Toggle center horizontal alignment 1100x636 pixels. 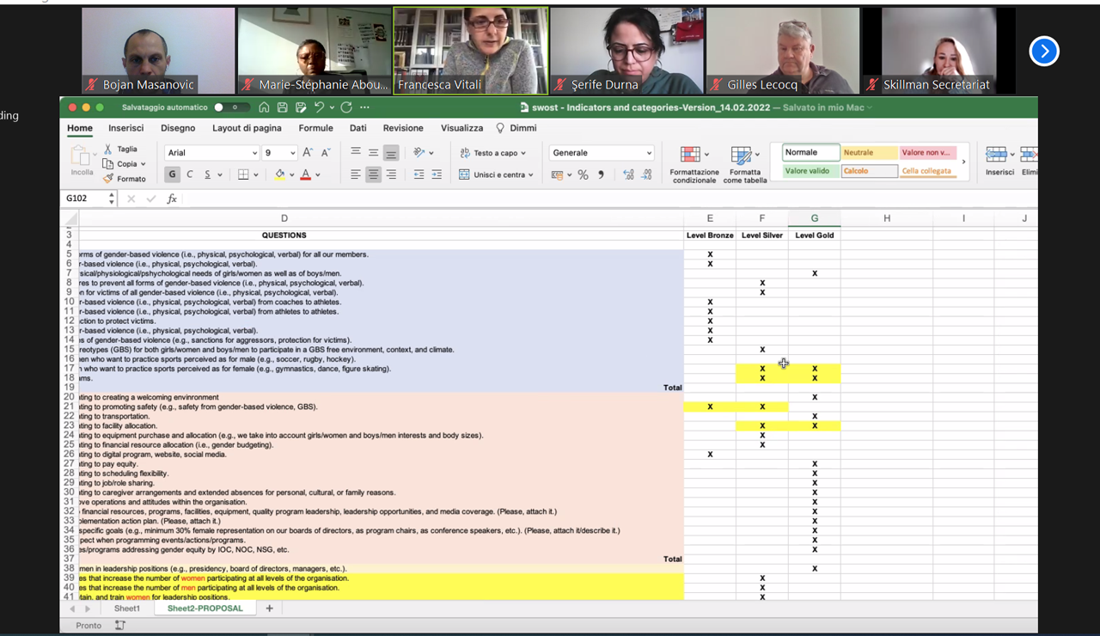(373, 174)
